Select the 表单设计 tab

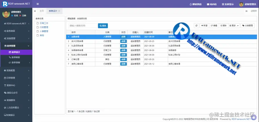pyautogui.click(x=53, y=11)
